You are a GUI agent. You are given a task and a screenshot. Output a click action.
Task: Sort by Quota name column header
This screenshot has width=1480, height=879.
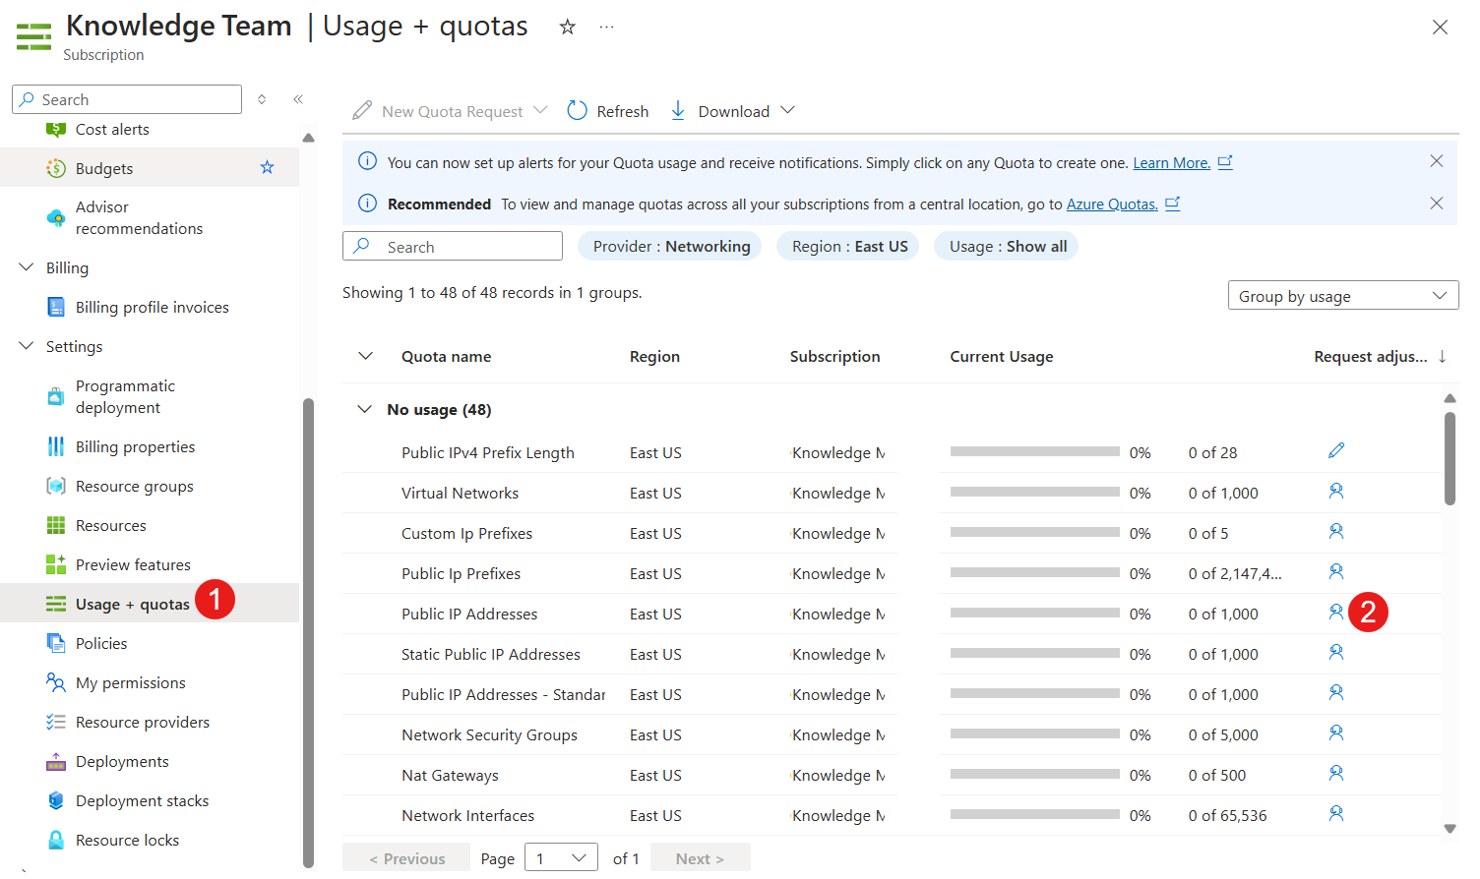[x=446, y=356]
